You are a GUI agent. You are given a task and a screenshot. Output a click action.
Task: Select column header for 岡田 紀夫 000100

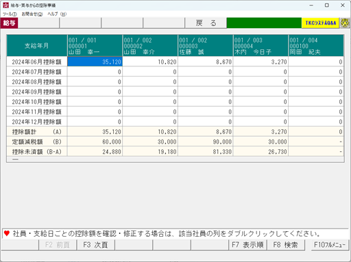(x=316, y=46)
